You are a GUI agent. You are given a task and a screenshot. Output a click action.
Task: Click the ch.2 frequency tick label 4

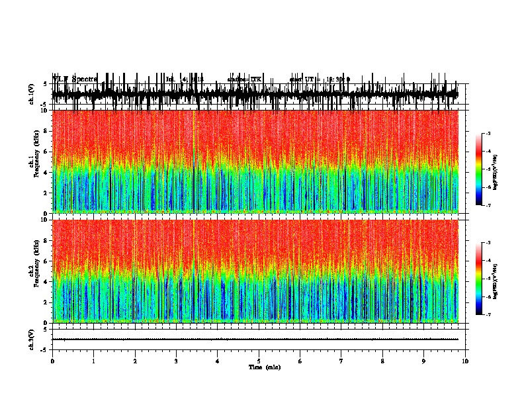tap(46, 282)
